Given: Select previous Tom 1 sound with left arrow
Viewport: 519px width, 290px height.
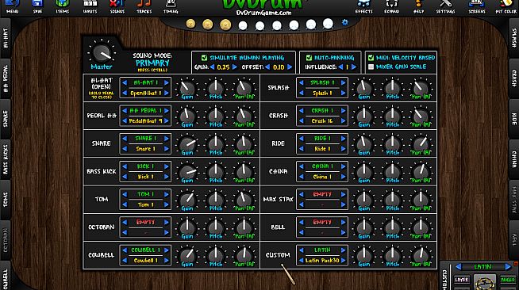Looking at the screenshot, I should click(x=125, y=204).
